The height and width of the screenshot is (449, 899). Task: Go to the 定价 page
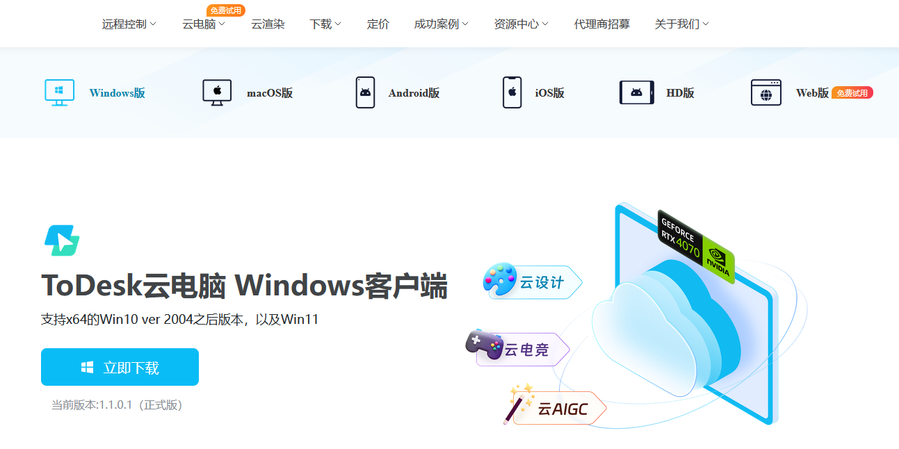(x=378, y=24)
